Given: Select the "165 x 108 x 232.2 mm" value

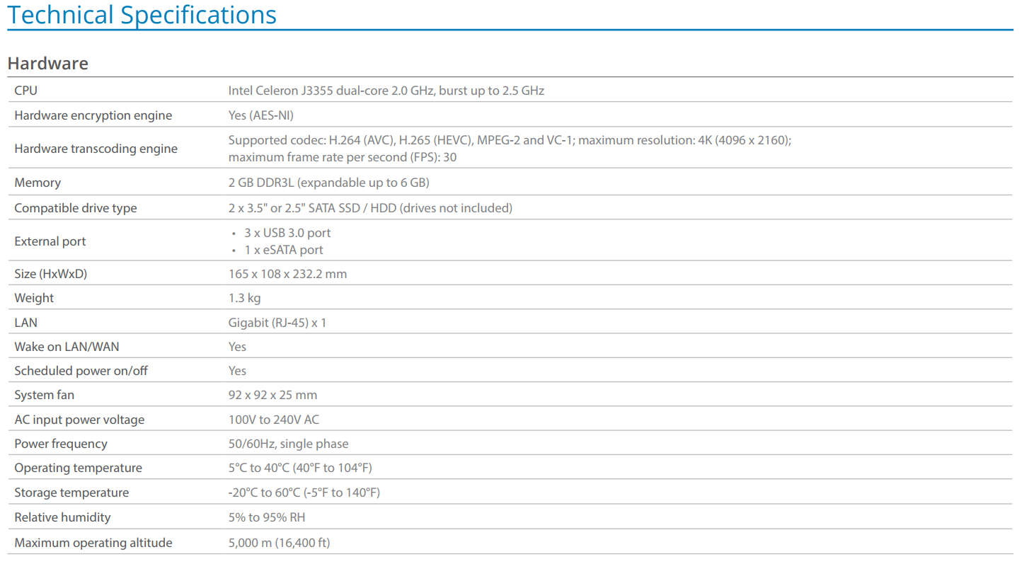Looking at the screenshot, I should pos(287,274).
